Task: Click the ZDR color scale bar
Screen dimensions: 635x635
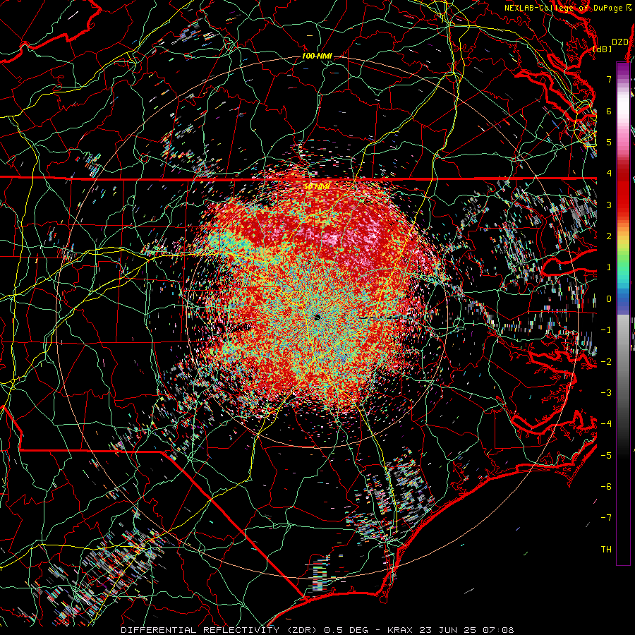Action: [x=623, y=313]
